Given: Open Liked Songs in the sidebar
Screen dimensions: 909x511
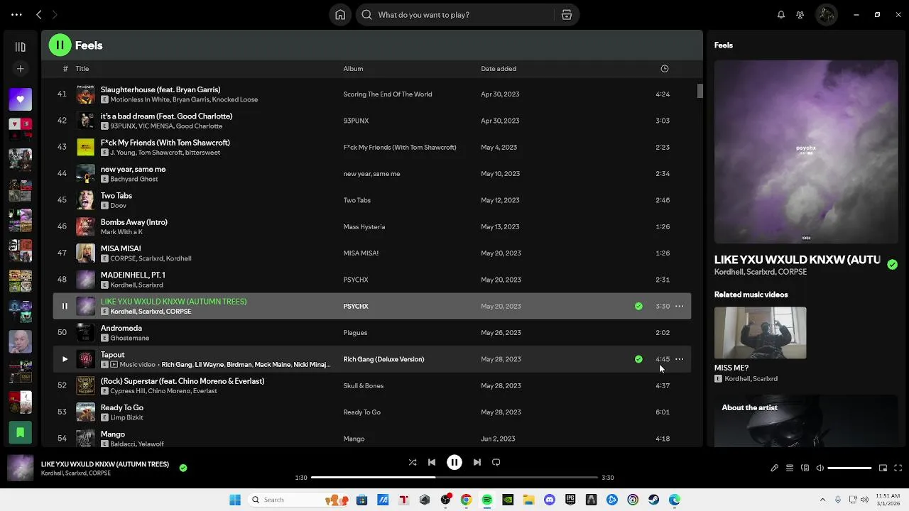Looking at the screenshot, I should point(20,99).
